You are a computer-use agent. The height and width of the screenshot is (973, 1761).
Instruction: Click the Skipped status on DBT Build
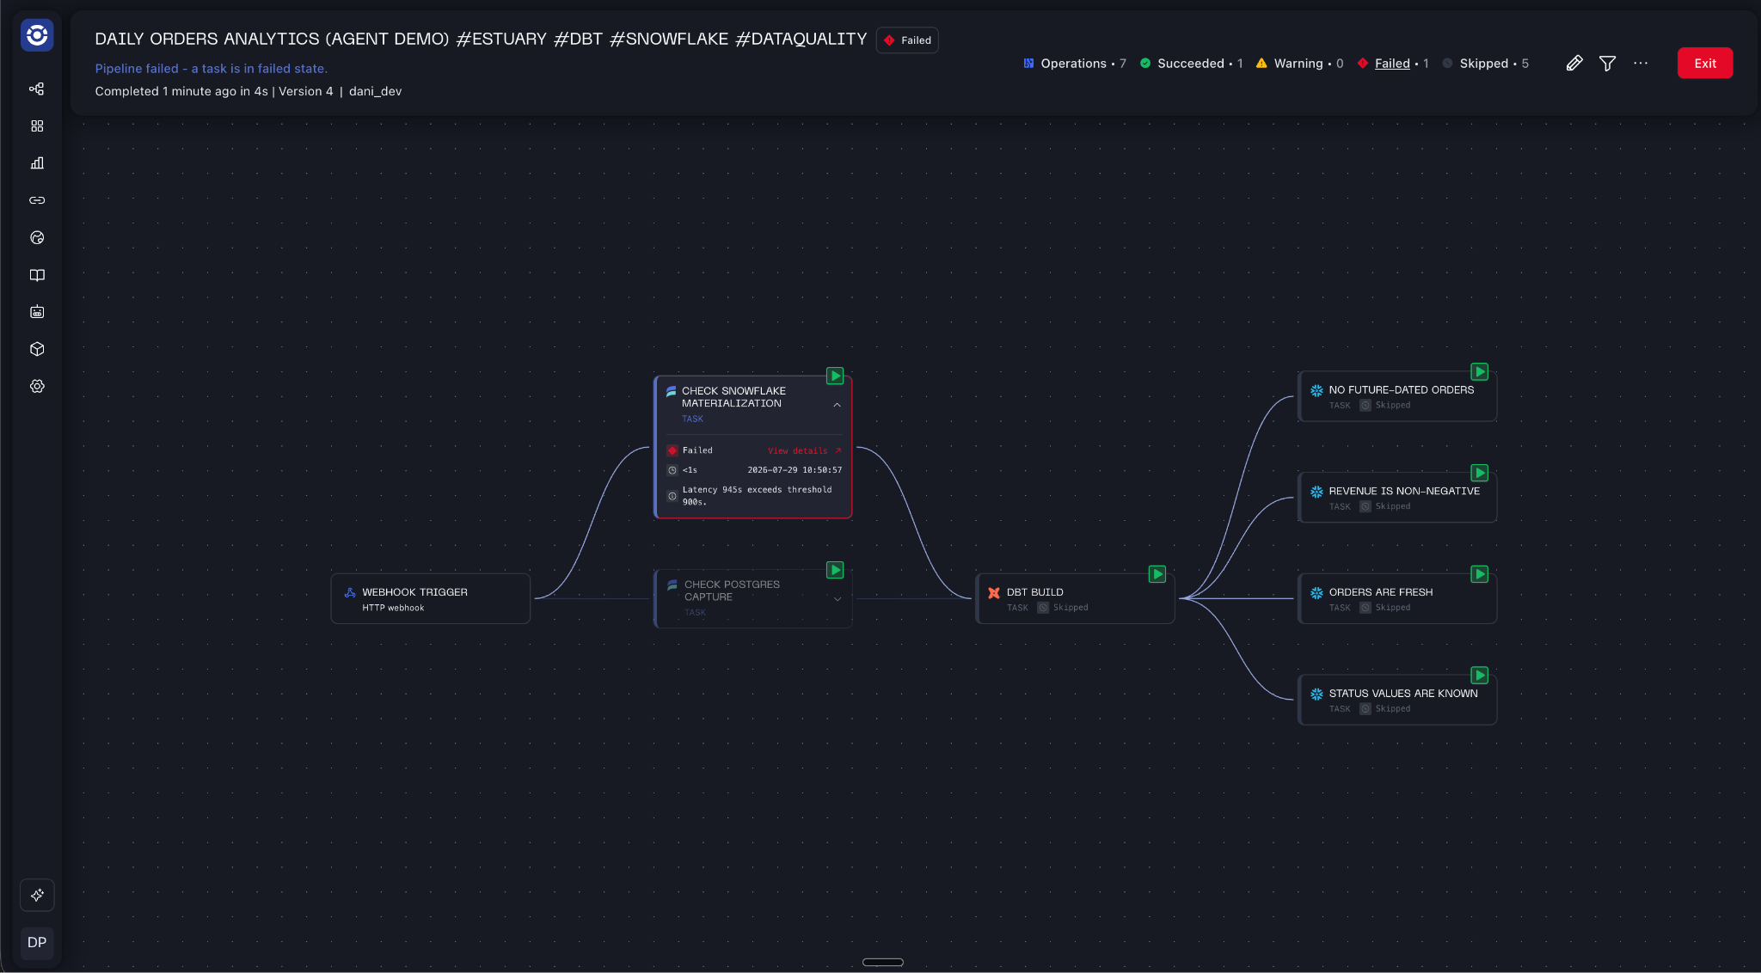[x=1063, y=608]
